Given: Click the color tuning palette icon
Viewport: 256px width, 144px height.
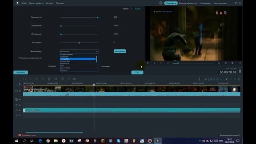Looking at the screenshot, I should pyautogui.click(x=74, y=79).
